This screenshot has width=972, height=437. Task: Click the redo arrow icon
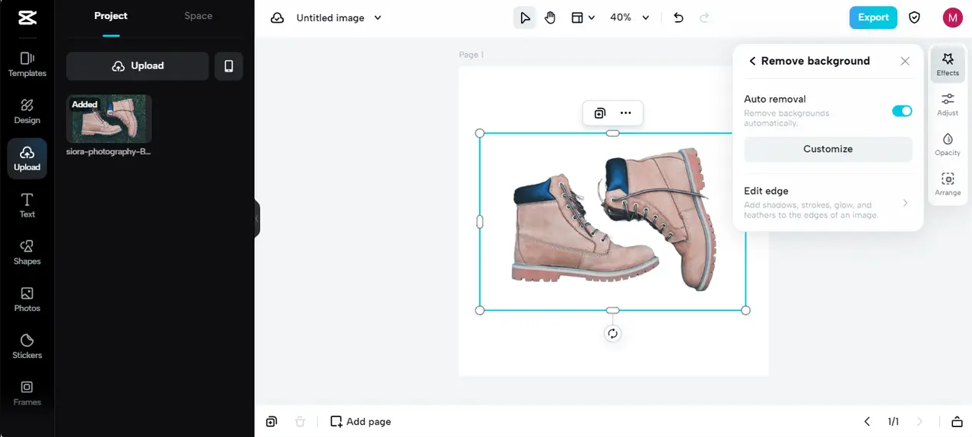(704, 17)
